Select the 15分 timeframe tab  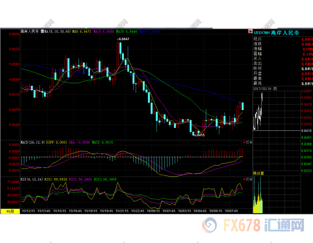10,211
